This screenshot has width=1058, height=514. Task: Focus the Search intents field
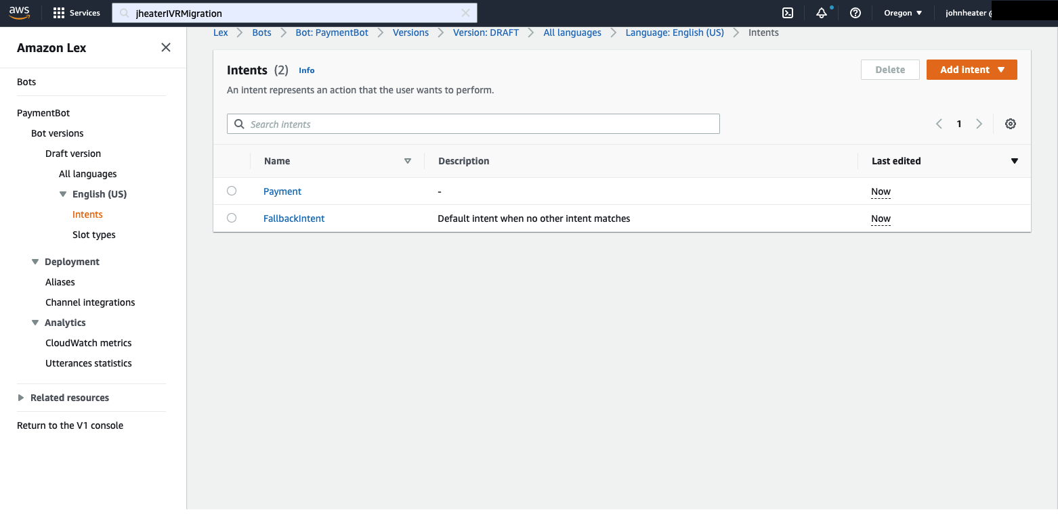click(x=473, y=124)
